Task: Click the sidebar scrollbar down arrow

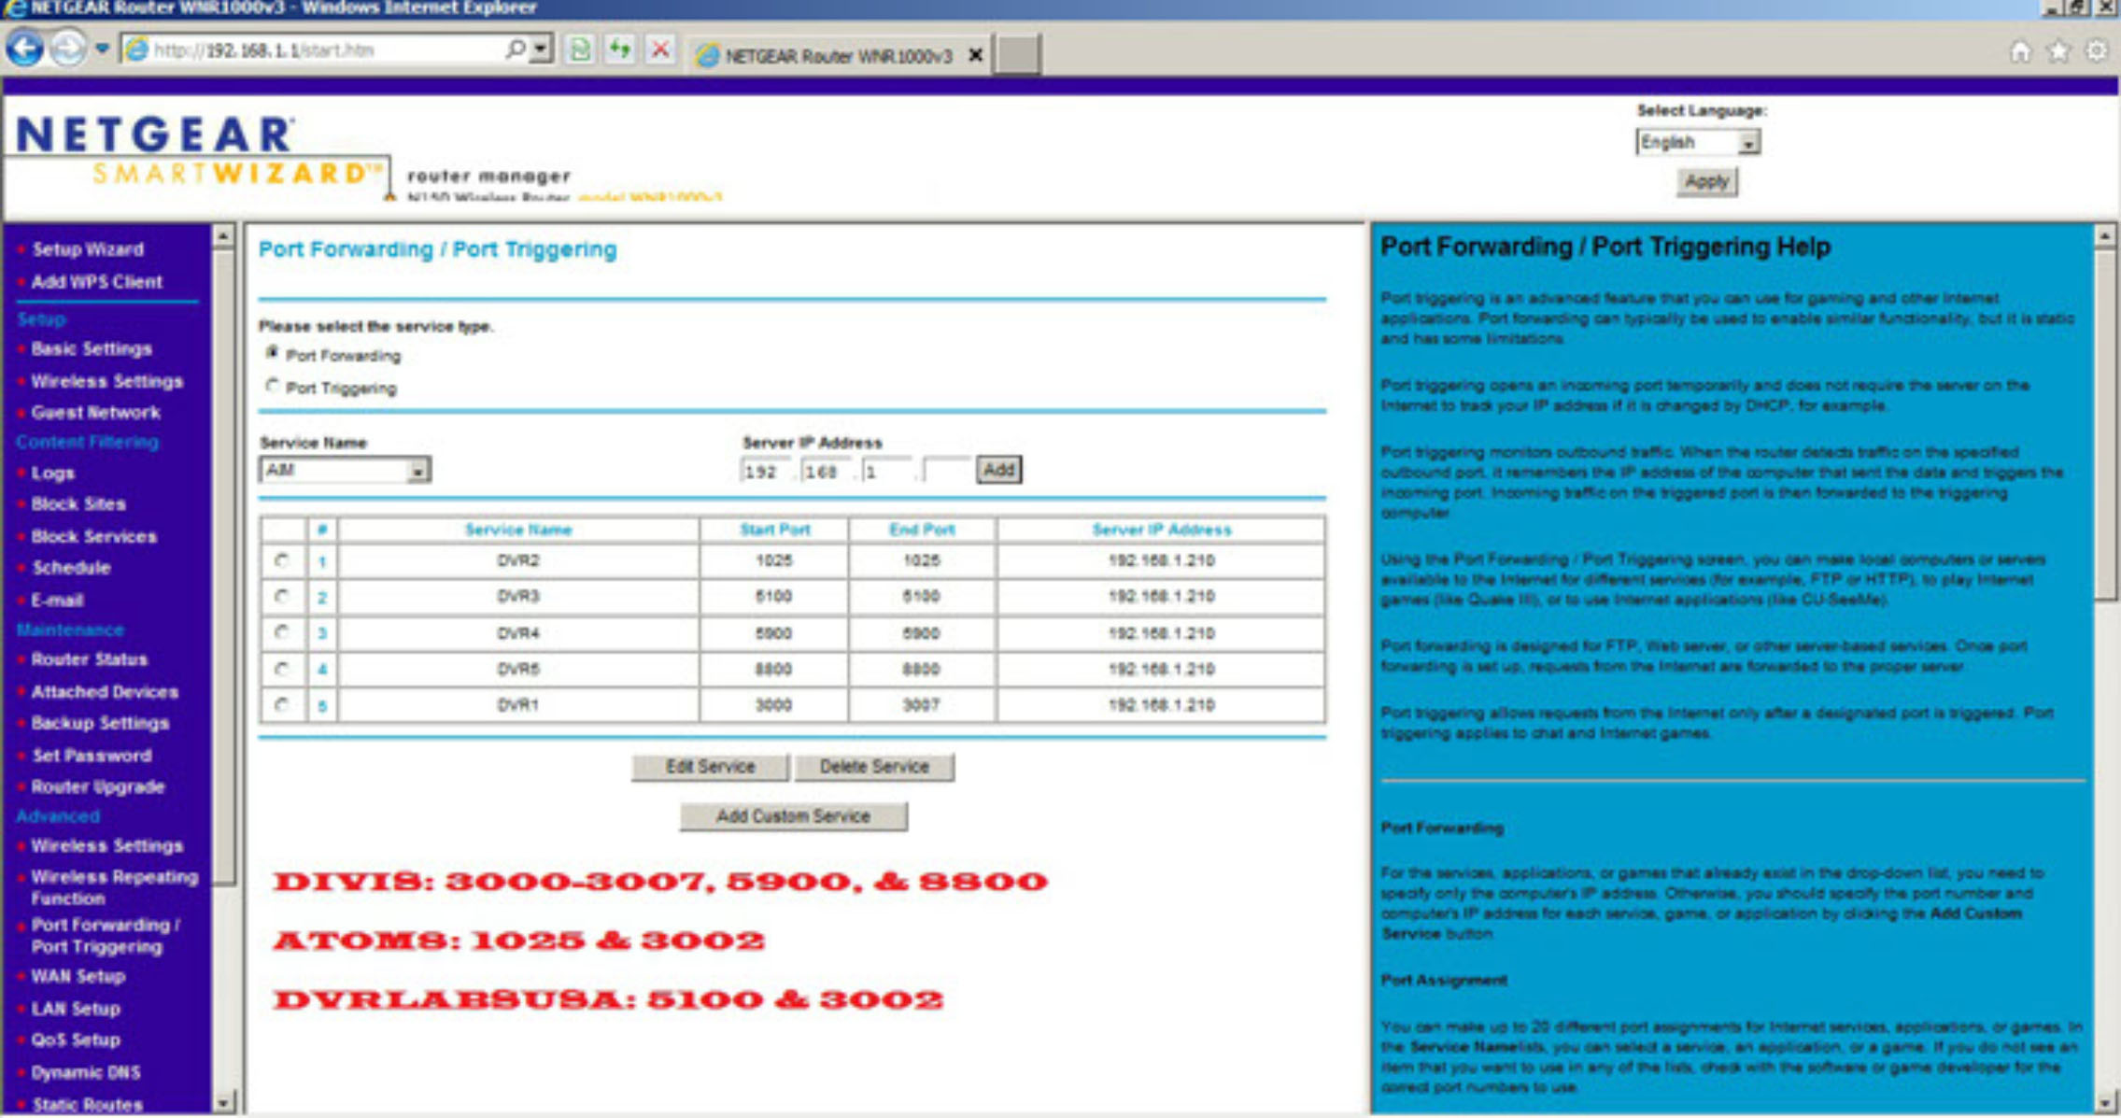Action: point(223,1103)
